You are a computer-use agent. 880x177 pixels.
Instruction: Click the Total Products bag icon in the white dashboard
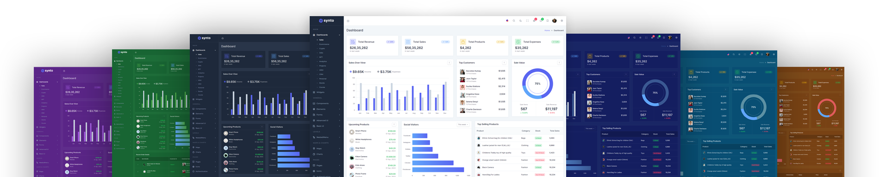[x=463, y=42]
